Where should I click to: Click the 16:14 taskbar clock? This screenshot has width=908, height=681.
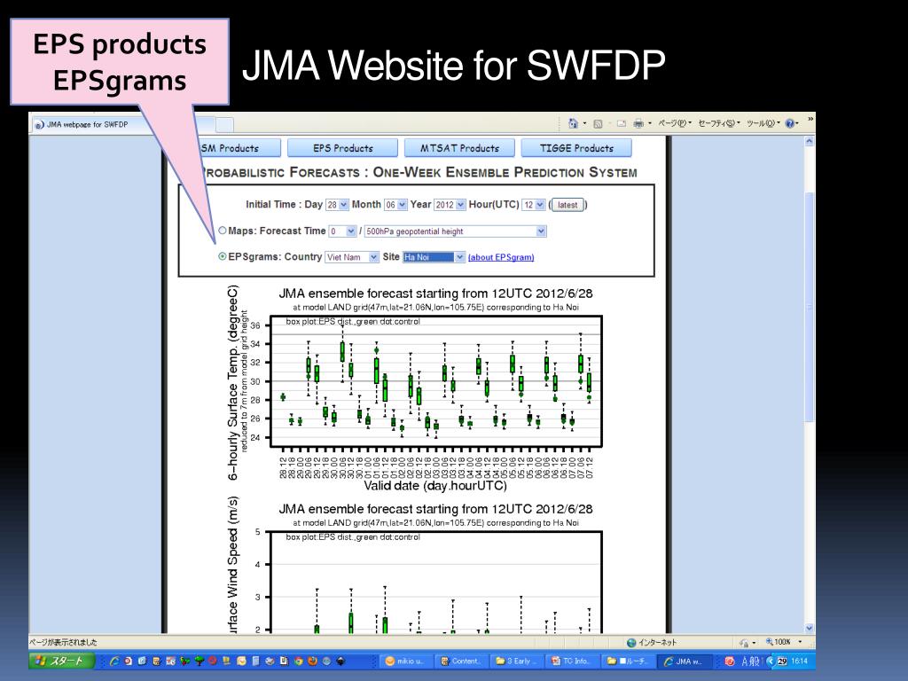pyautogui.click(x=800, y=661)
